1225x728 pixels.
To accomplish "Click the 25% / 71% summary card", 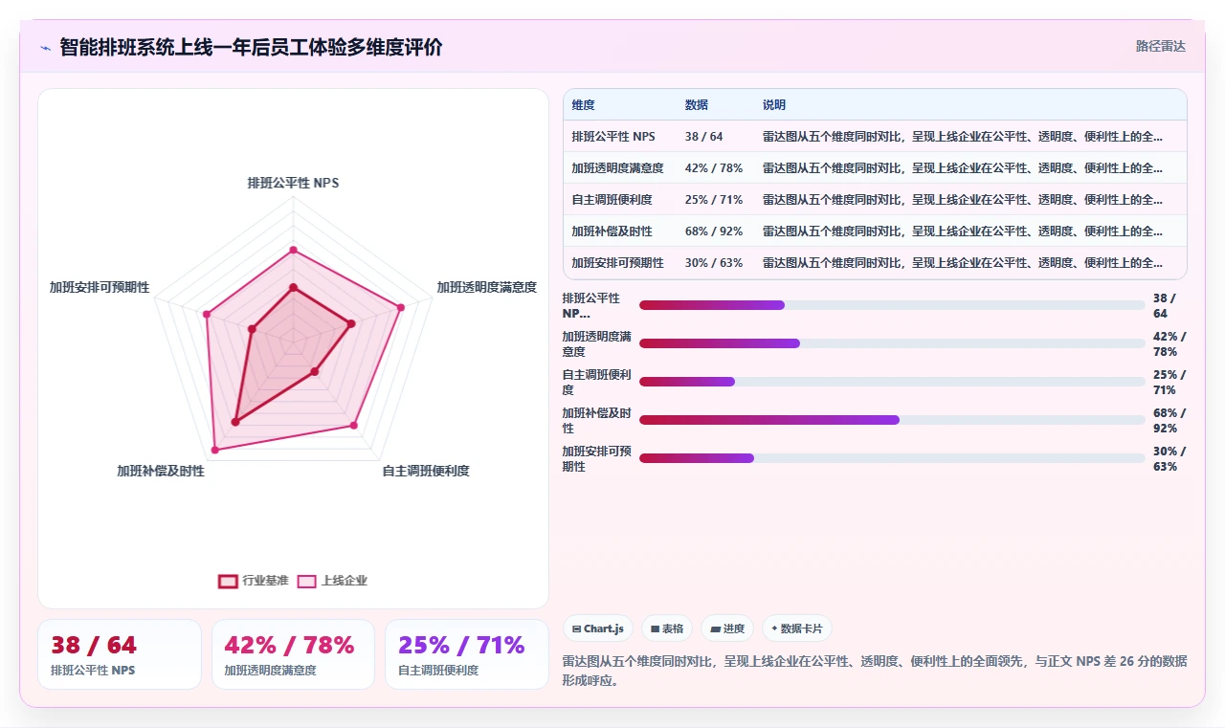I will [x=467, y=654].
